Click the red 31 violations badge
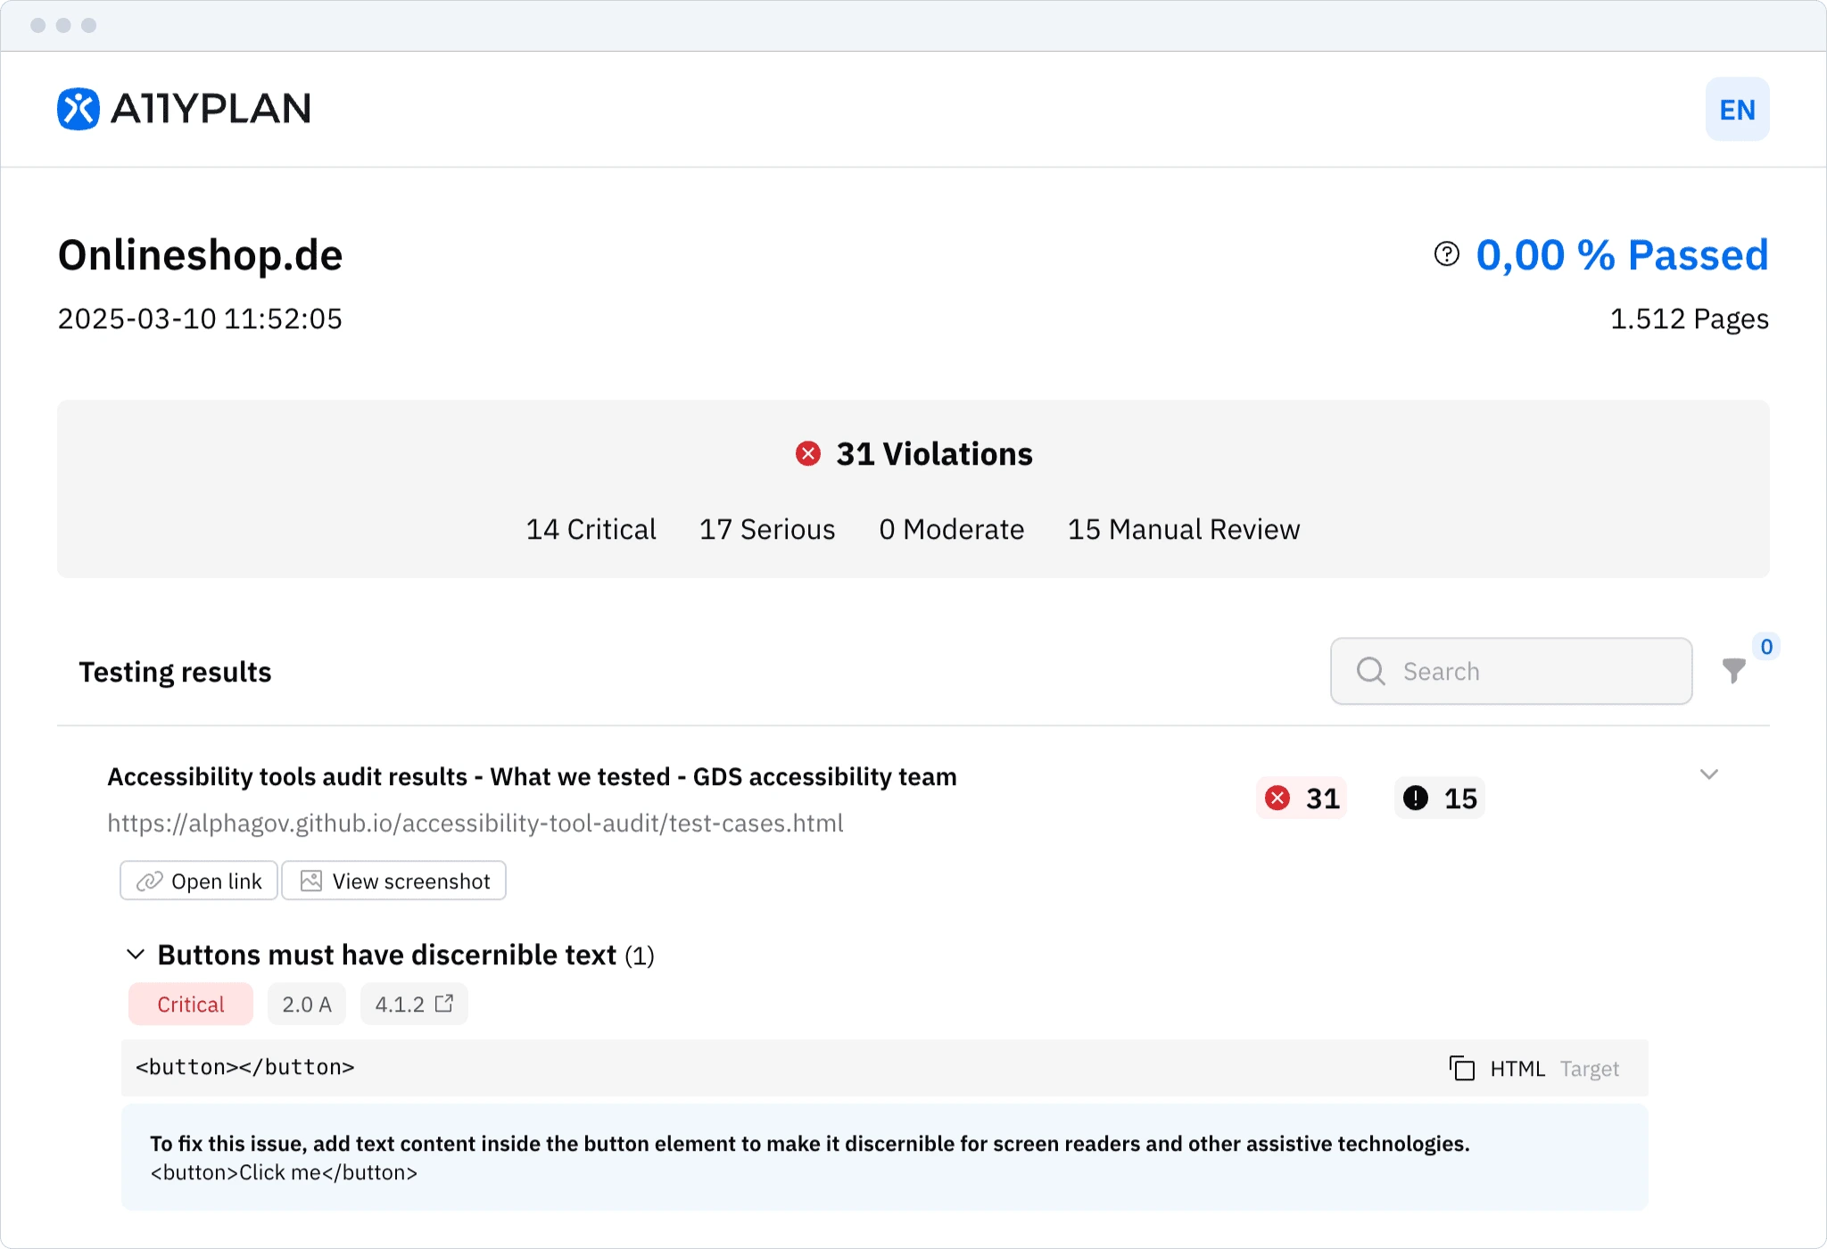 1302,798
